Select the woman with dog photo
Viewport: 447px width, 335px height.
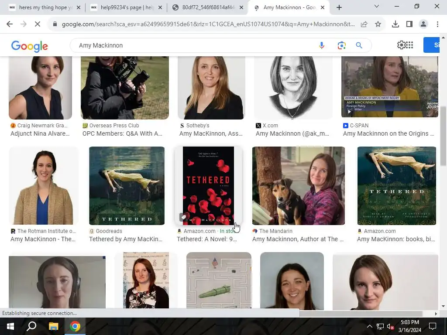tap(299, 186)
